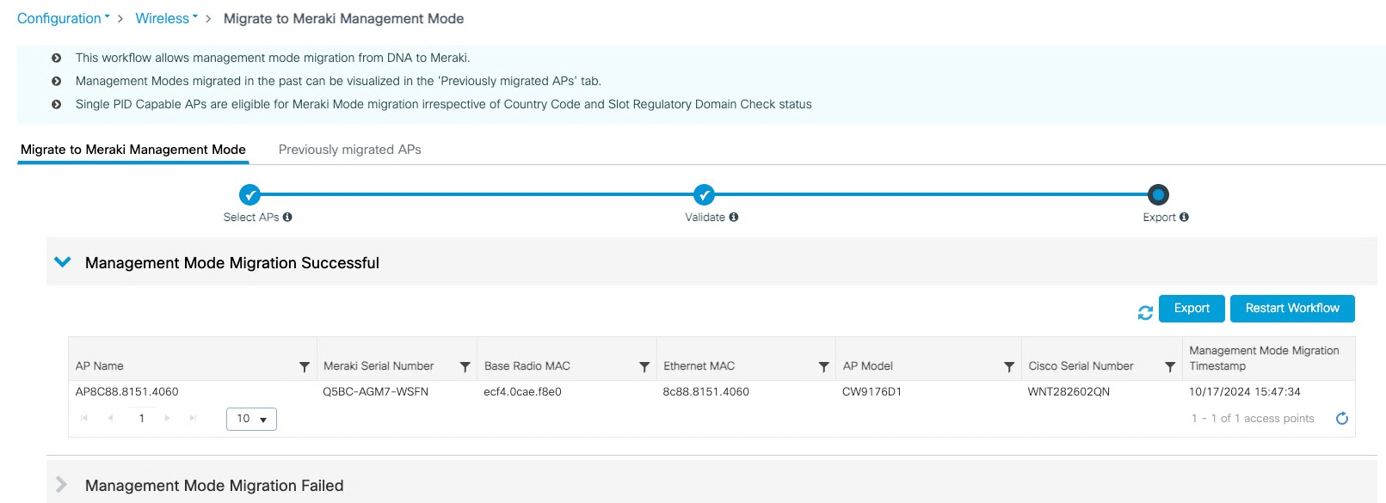1386x503 pixels.
Task: Sort by Base Radio MAC header
Action: click(527, 366)
